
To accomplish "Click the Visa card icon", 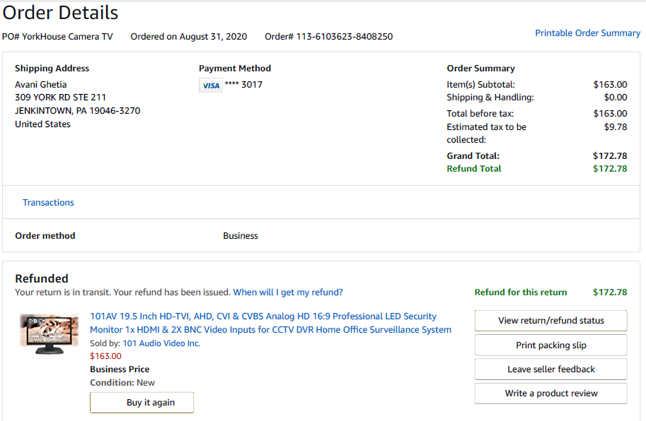I will (211, 85).
